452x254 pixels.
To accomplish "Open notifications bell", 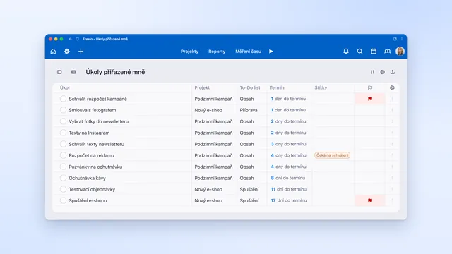I will 346,52.
